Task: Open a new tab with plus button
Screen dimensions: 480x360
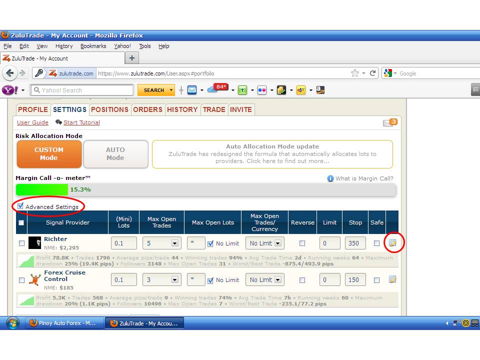Action: tap(132, 58)
